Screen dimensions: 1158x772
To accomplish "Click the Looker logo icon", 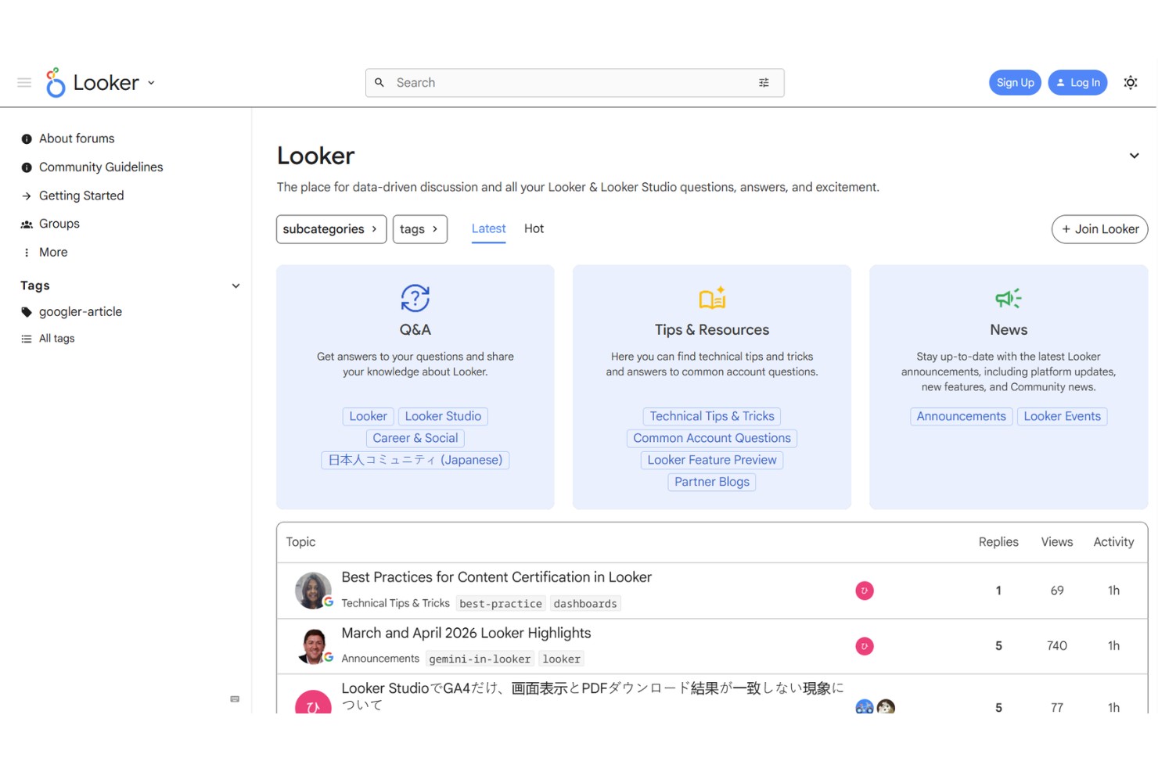I will [55, 82].
